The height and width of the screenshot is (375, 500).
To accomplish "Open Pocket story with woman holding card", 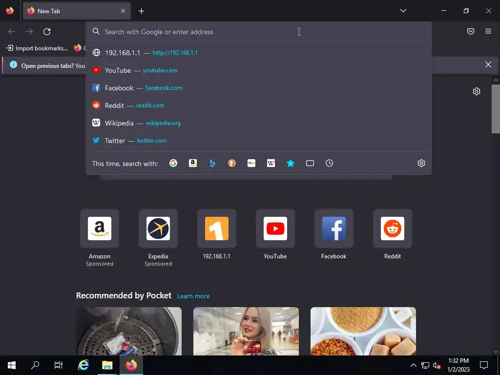I will [246, 331].
